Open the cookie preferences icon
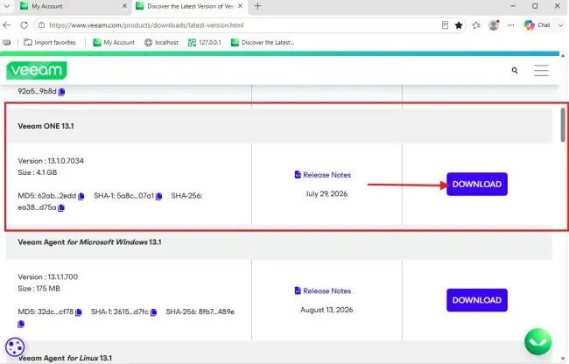Viewport: 569px width, 364px height. point(15,347)
